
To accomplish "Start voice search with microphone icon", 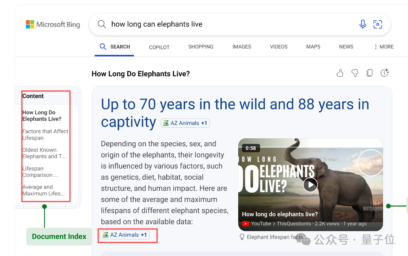I will click(363, 24).
